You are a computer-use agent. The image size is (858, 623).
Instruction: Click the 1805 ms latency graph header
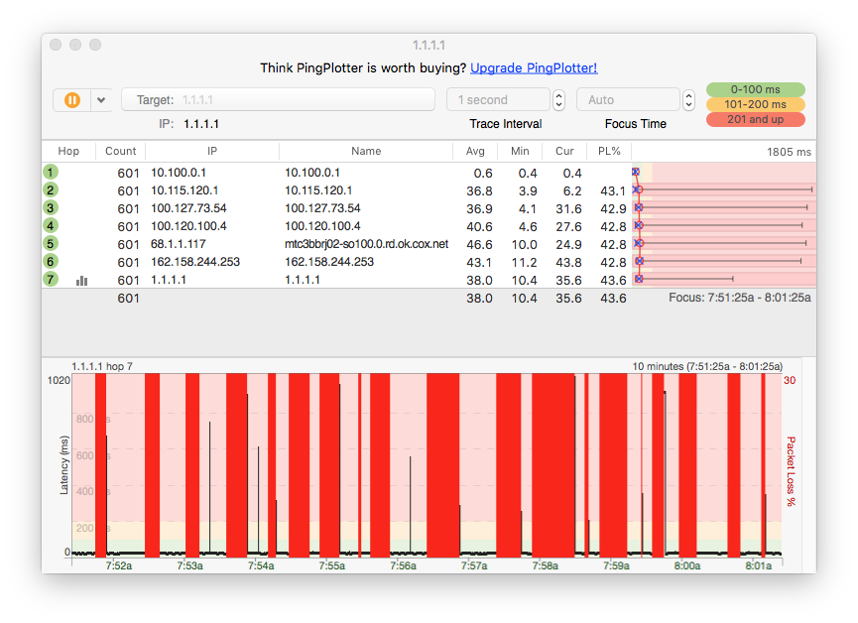[x=723, y=152]
